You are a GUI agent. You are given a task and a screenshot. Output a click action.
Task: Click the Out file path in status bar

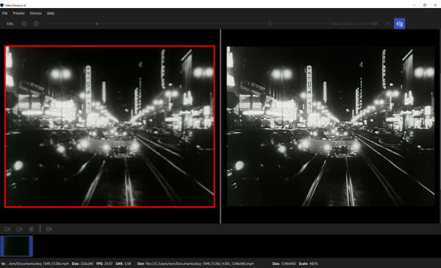click(x=196, y=264)
